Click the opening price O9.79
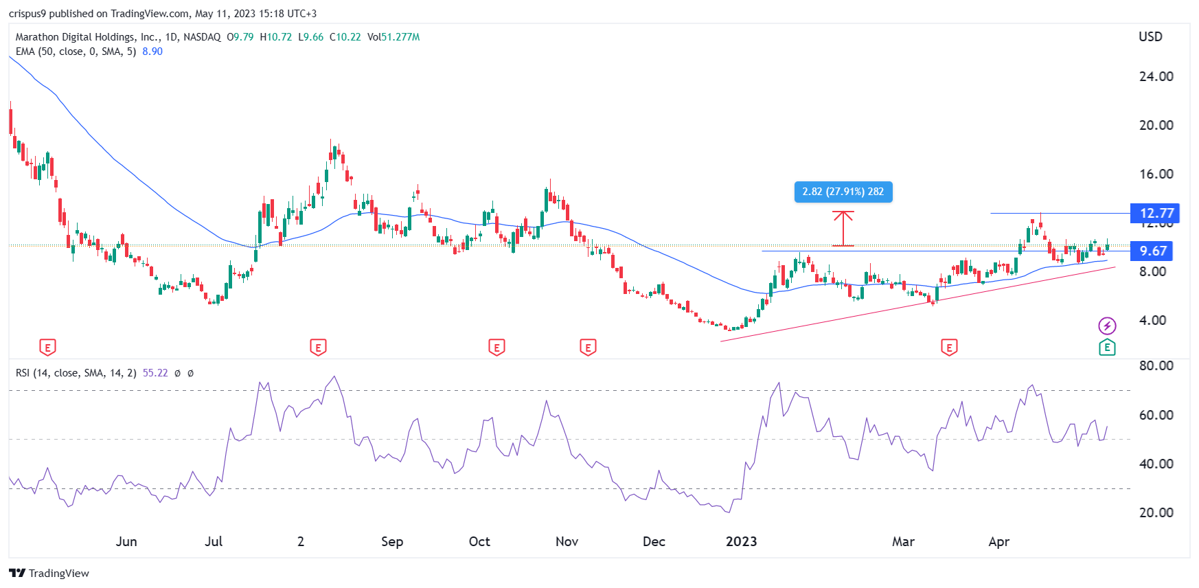The width and height of the screenshot is (1199, 588). point(240,37)
